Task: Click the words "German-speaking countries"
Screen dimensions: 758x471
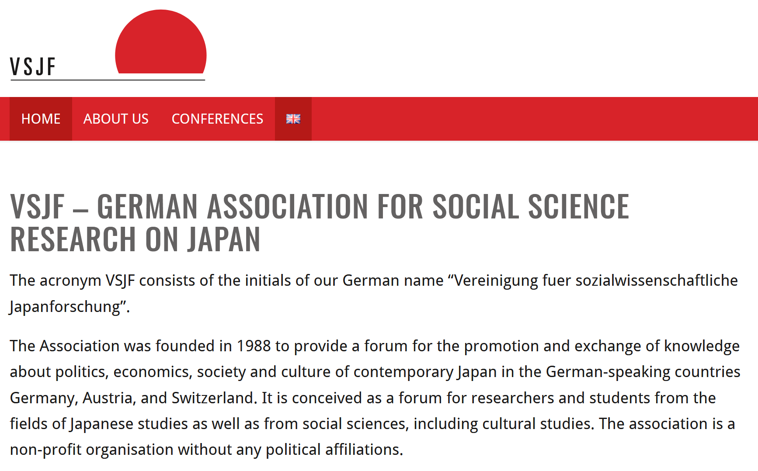Action: coord(643,372)
